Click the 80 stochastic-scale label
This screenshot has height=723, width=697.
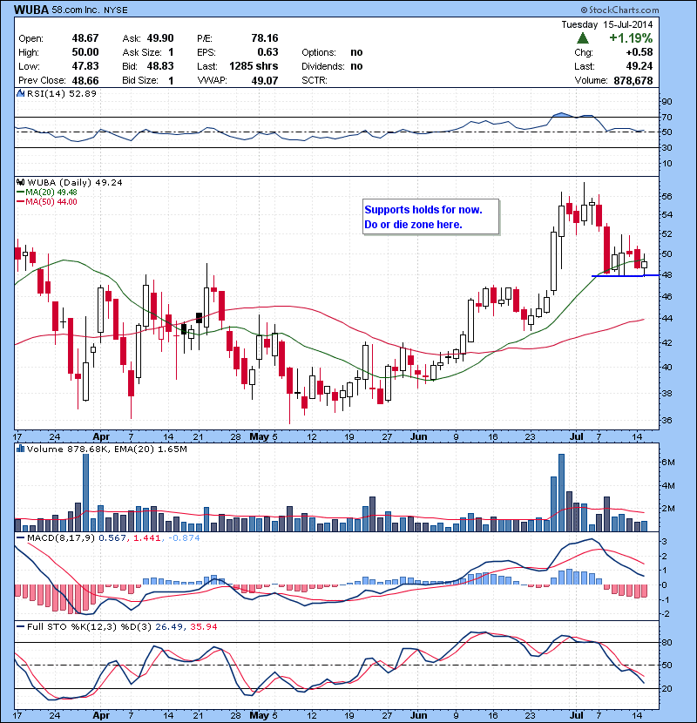667,642
